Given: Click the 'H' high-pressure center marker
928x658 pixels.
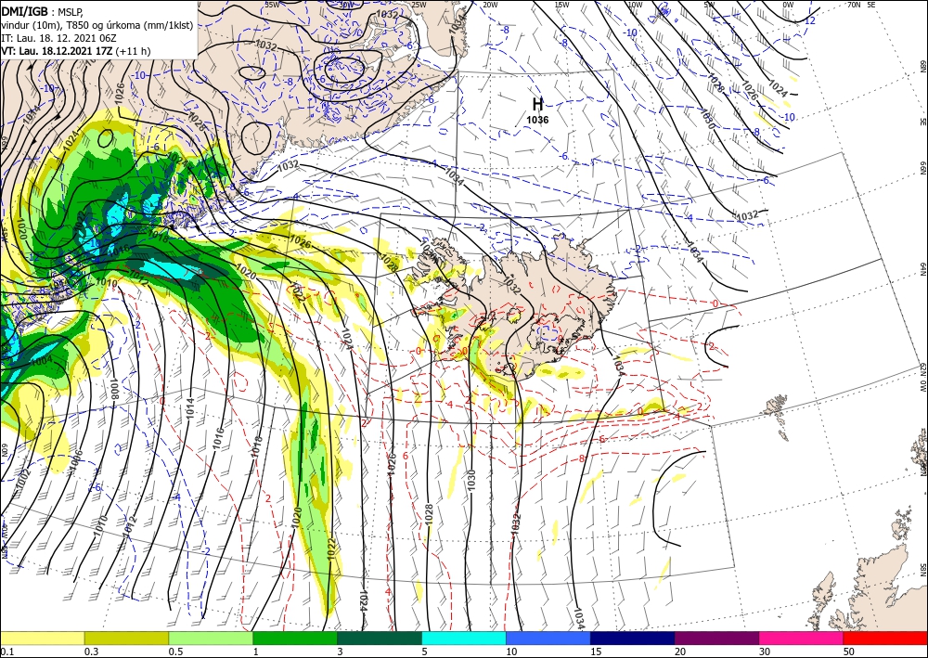Looking at the screenshot, I should (537, 104).
